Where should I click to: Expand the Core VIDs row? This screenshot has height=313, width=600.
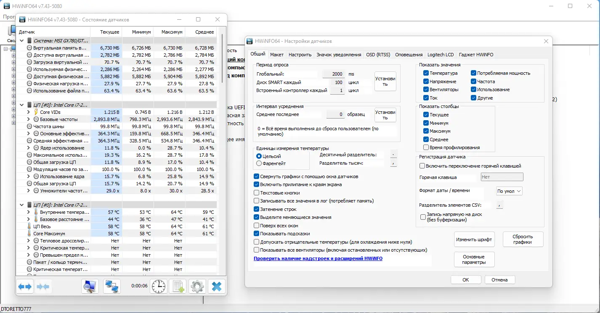click(x=29, y=112)
